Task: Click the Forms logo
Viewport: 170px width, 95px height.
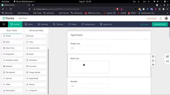Action: [8, 18]
